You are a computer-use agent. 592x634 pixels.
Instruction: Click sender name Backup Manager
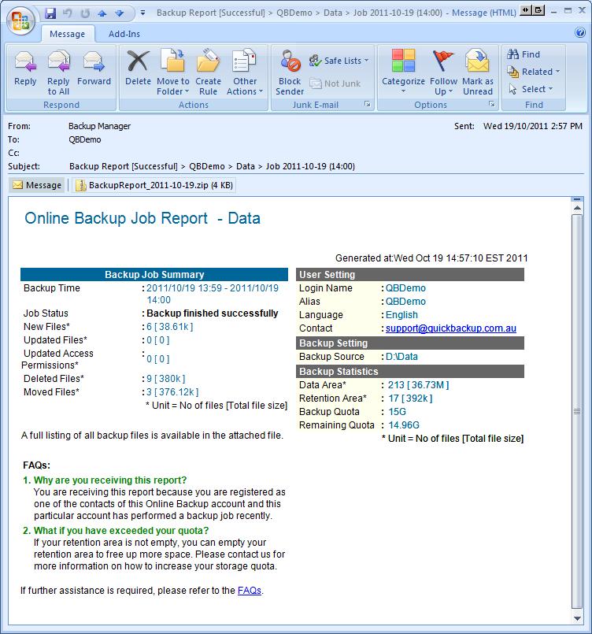coord(99,126)
